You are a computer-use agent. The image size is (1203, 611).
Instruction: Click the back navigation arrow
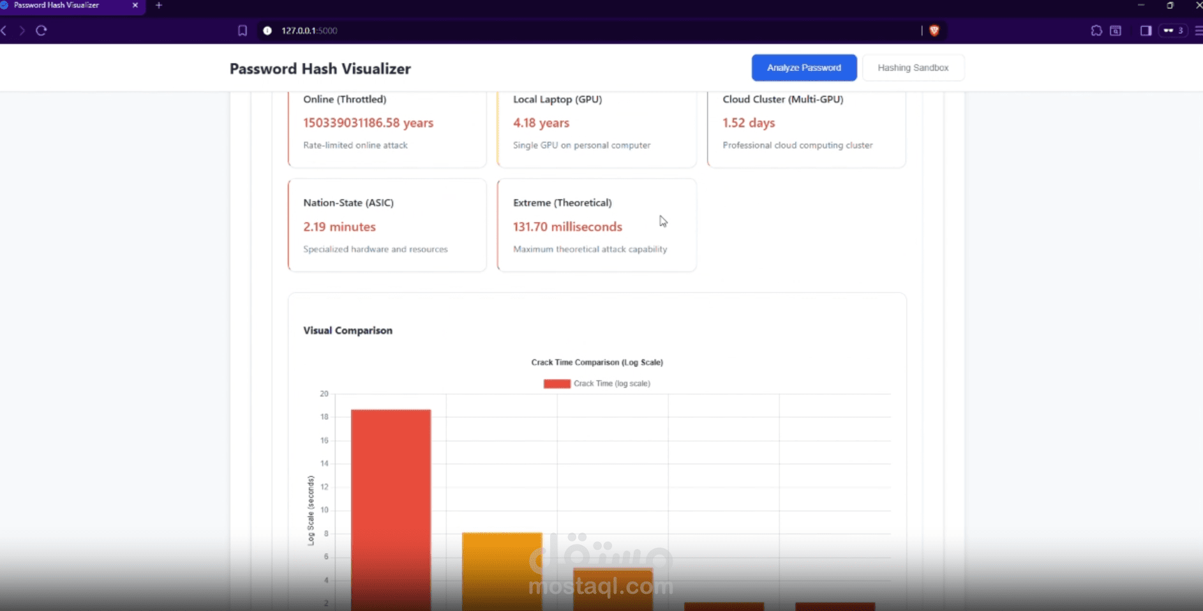[x=5, y=30]
